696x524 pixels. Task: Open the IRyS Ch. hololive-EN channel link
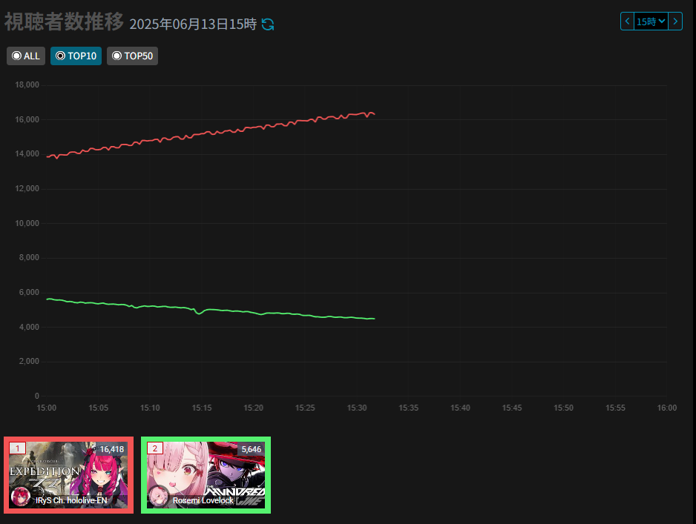click(71, 500)
